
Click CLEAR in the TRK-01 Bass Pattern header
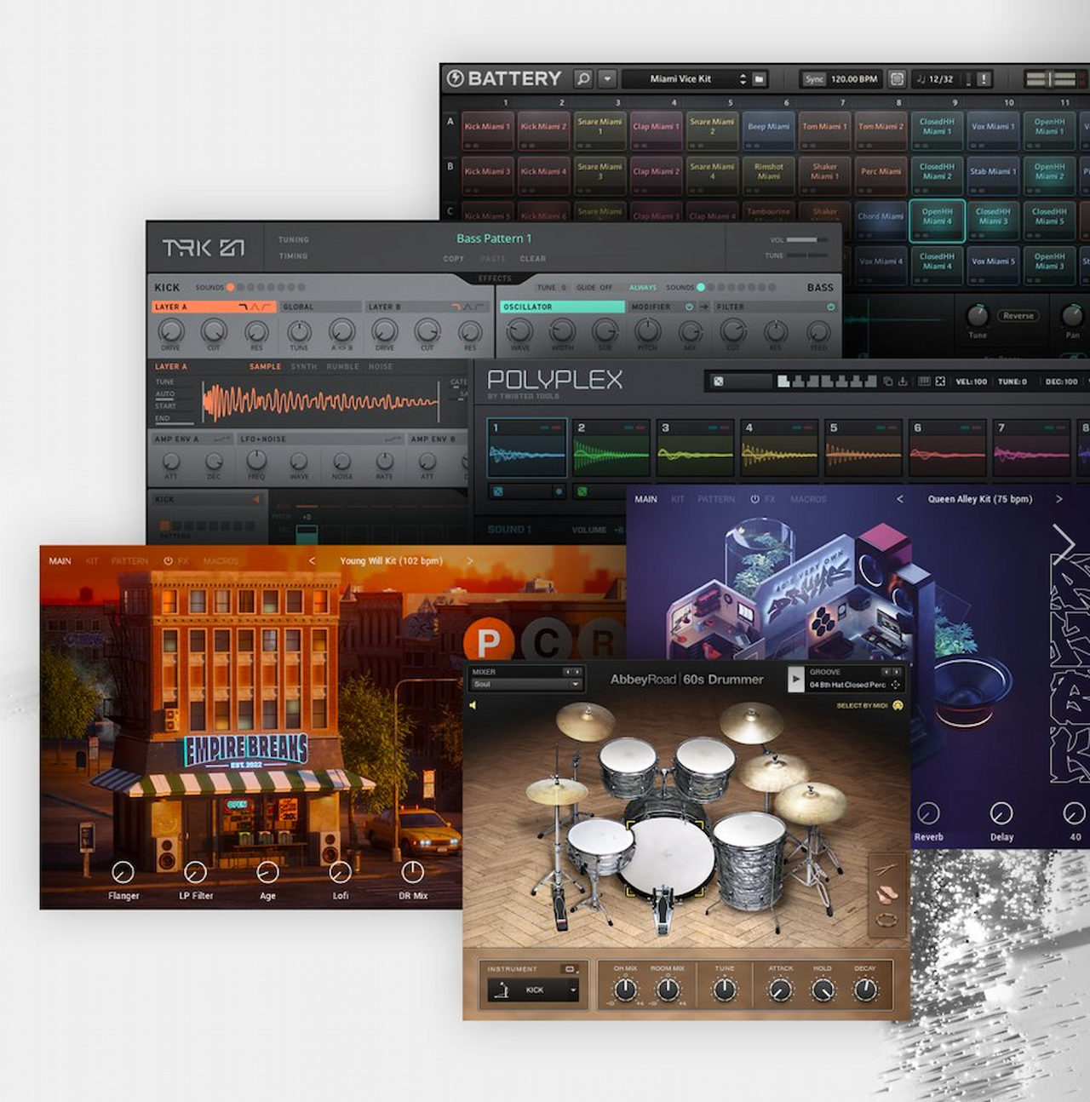click(533, 258)
